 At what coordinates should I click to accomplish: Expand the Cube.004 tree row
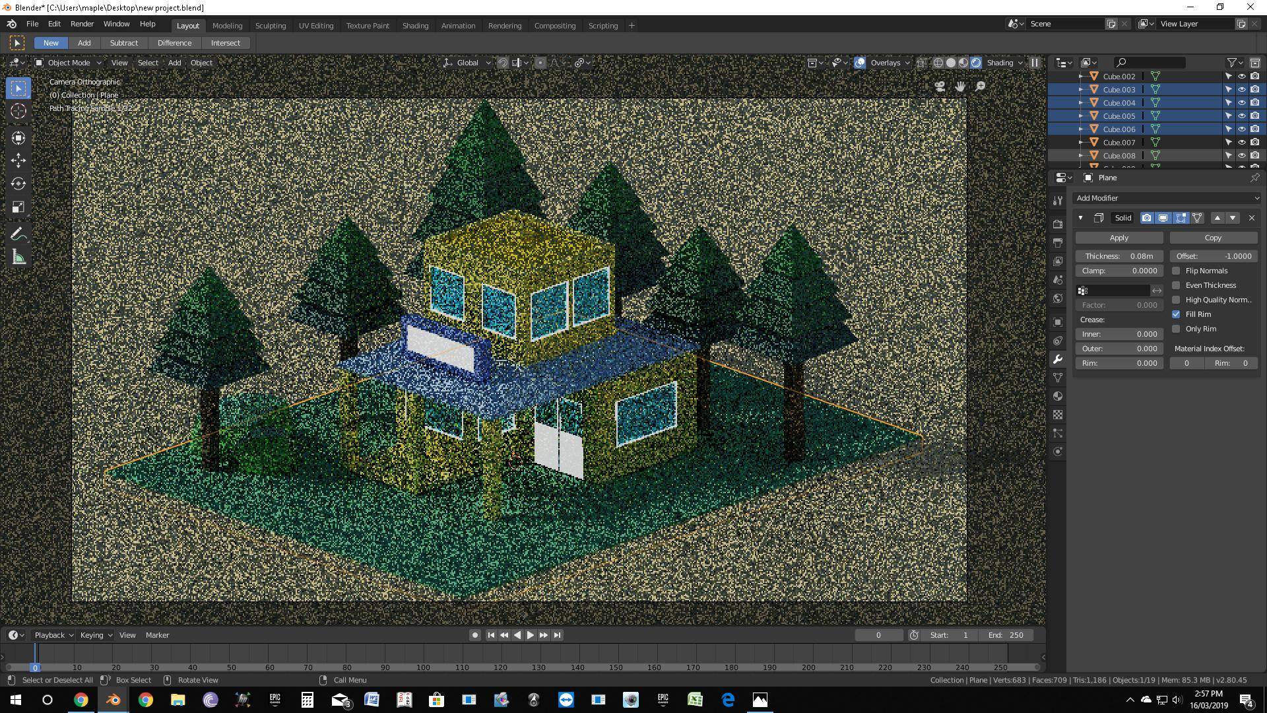coord(1080,103)
